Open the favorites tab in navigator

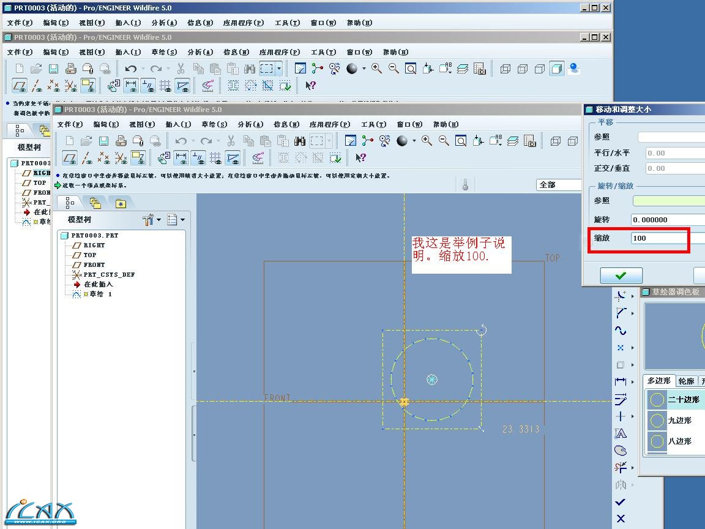coord(121,204)
